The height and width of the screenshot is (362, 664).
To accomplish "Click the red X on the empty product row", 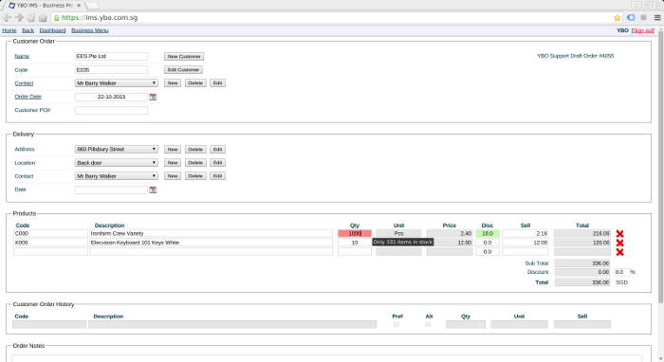I will [x=620, y=252].
